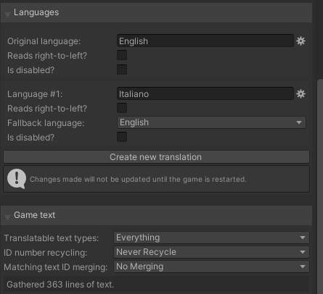Click the Fallback language label
The height and width of the screenshot is (294, 323).
coord(46,123)
